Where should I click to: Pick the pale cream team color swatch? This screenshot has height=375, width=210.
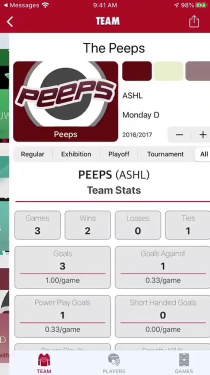tap(168, 71)
